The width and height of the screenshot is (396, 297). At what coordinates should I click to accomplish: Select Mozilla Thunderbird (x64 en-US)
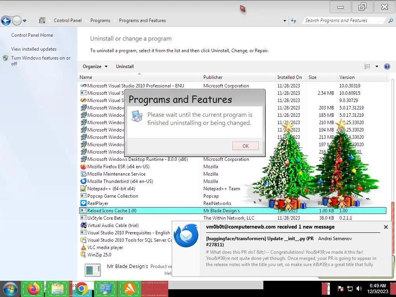point(120,181)
